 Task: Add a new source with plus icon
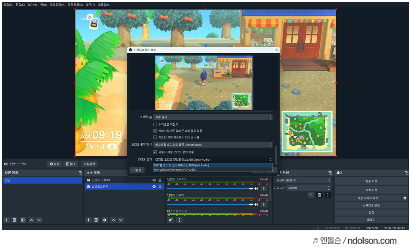pyautogui.click(x=89, y=220)
